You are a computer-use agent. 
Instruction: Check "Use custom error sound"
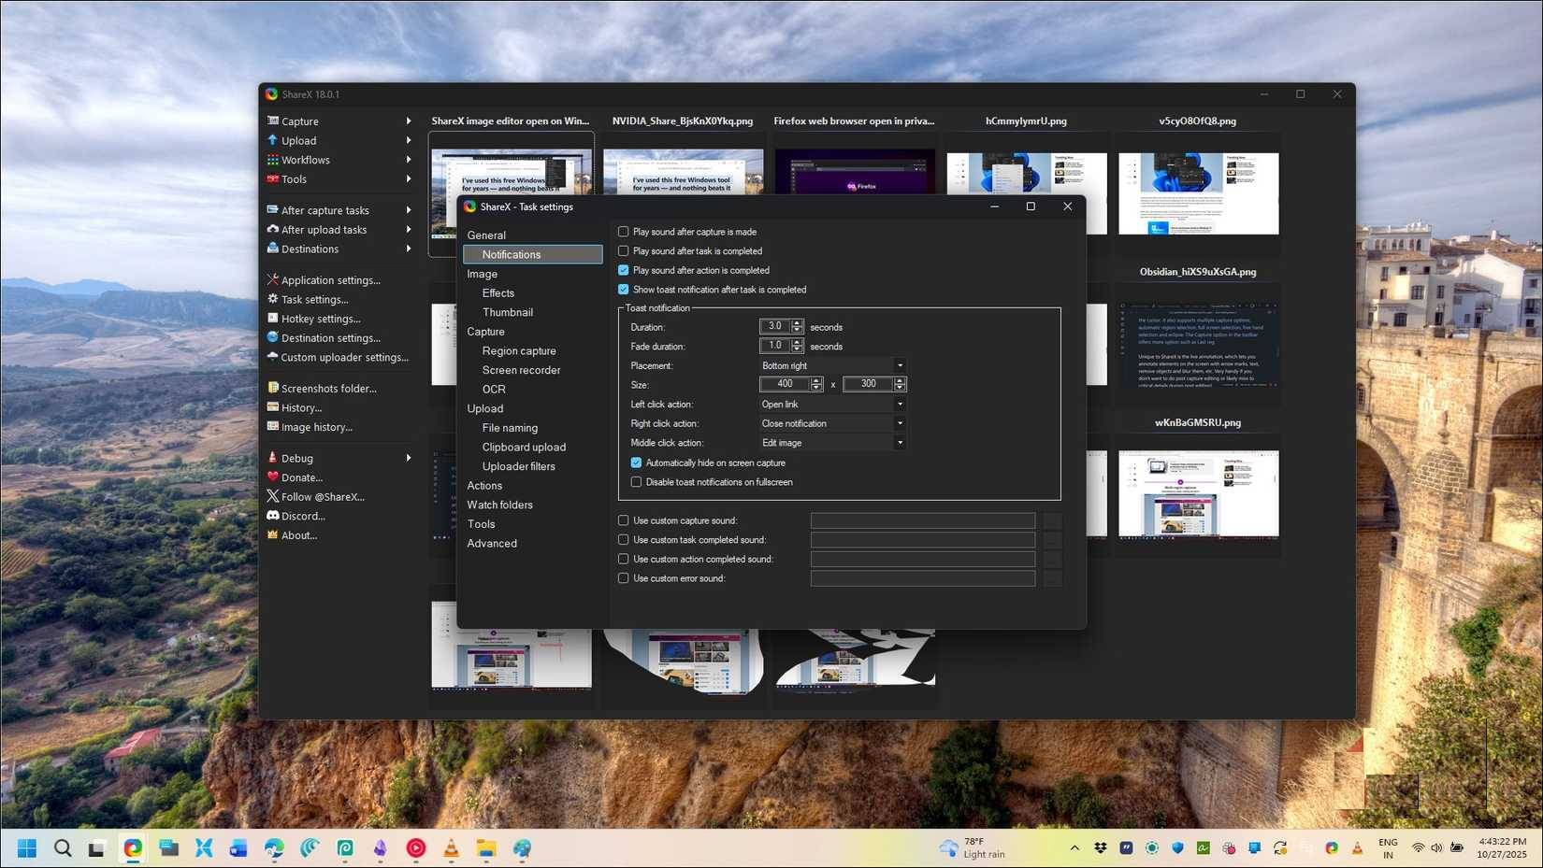click(623, 577)
